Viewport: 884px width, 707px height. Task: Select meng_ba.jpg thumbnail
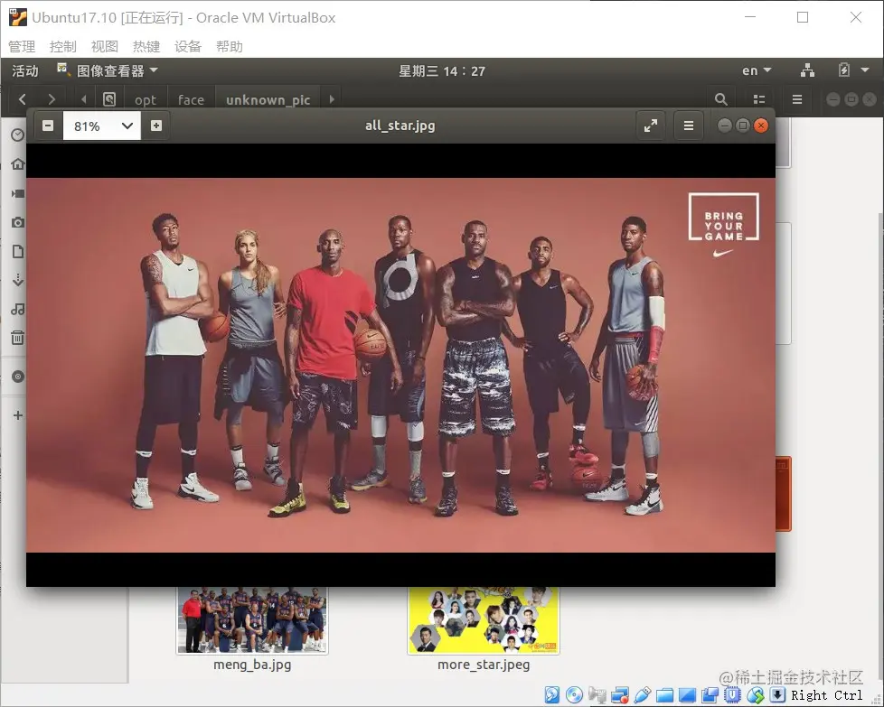pos(252,619)
